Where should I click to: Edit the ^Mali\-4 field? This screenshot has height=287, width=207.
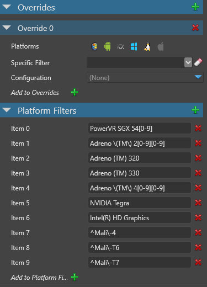140,232
